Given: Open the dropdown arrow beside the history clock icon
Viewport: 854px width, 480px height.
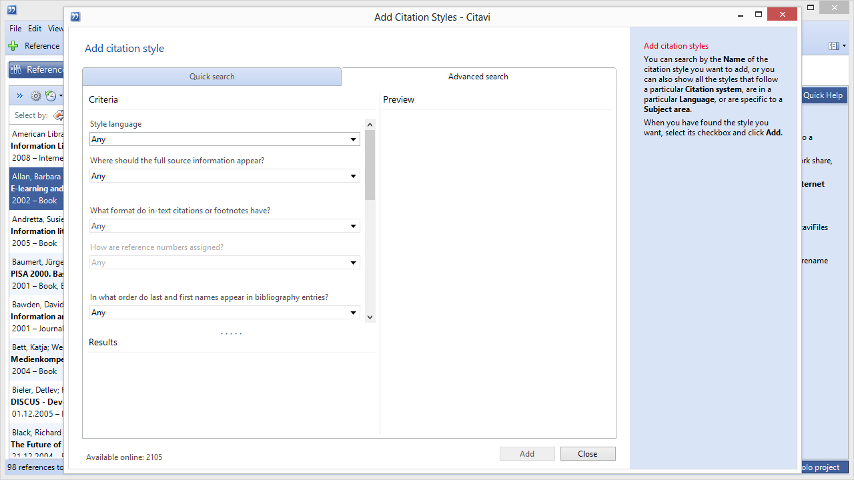Looking at the screenshot, I should point(59,95).
